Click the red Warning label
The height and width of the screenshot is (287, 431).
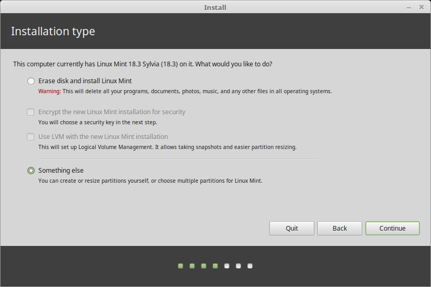point(49,91)
